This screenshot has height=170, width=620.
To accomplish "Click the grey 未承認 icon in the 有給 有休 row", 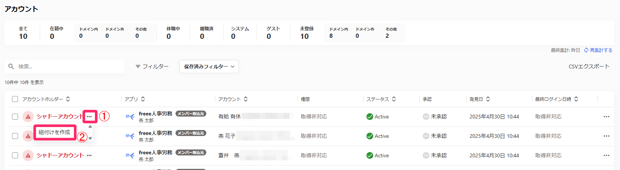I will pyautogui.click(x=426, y=117).
